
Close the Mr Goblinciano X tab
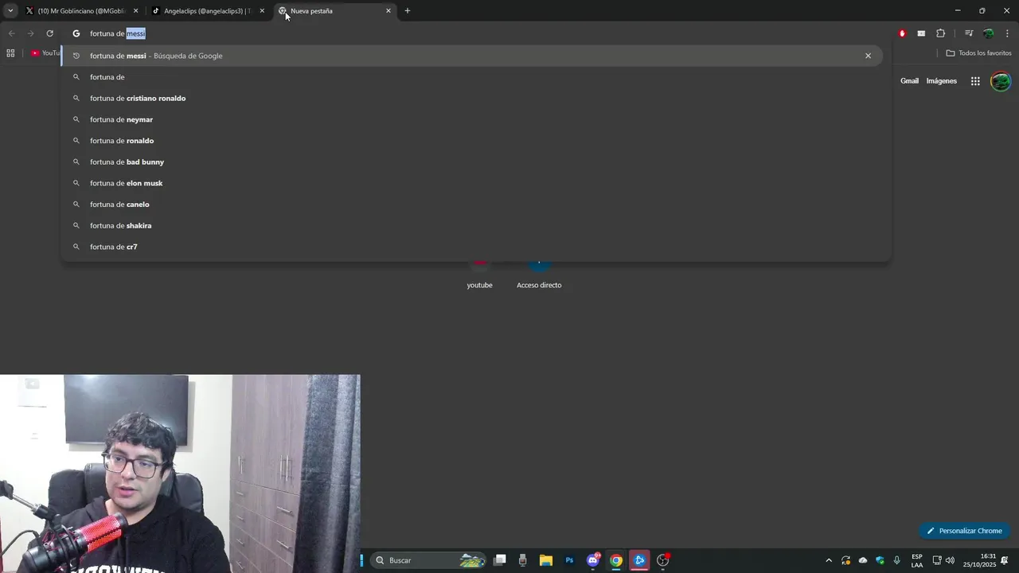click(135, 11)
